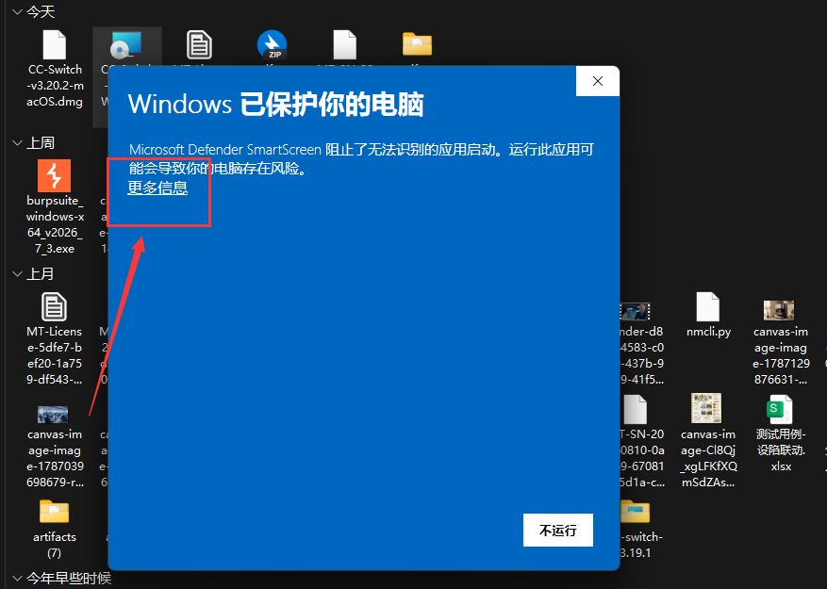
Task: Open the 测试用例-设陷联动.xlsx spreadsheet icon
Action: [x=780, y=409]
